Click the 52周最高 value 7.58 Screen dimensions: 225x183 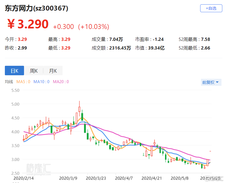206,39
